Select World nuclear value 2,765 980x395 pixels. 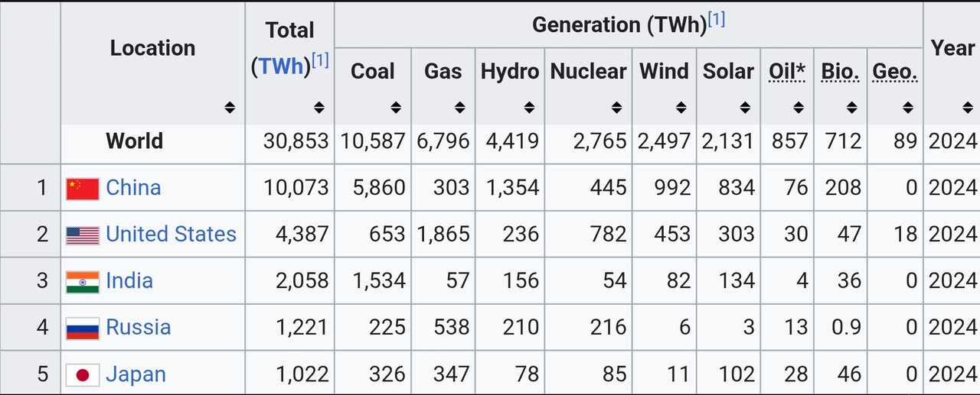click(600, 141)
